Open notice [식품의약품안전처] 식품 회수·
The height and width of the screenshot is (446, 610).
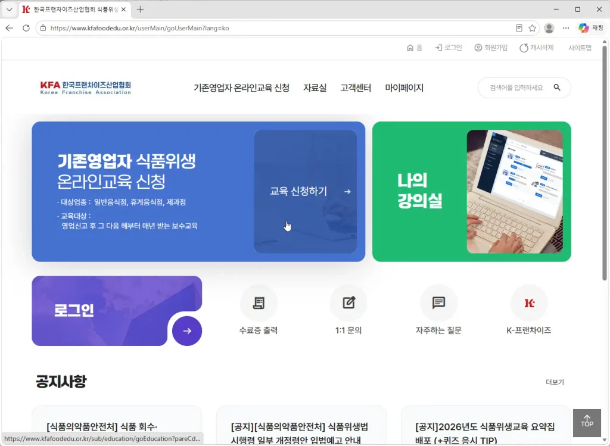coord(102,426)
